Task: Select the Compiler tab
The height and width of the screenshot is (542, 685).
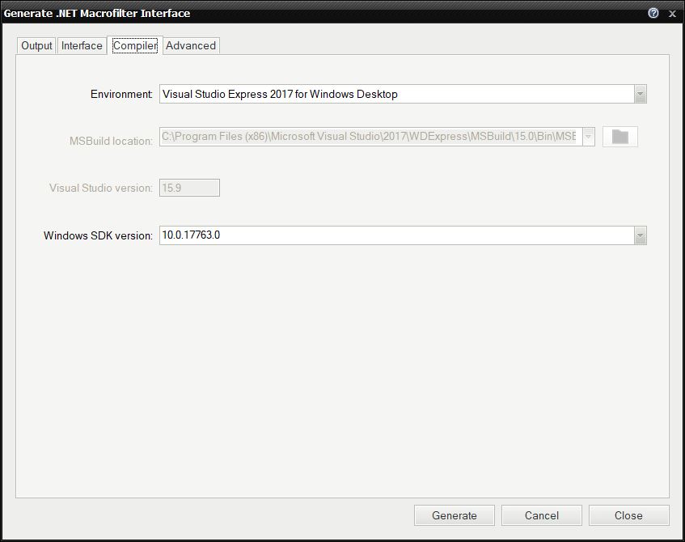Action: point(135,45)
